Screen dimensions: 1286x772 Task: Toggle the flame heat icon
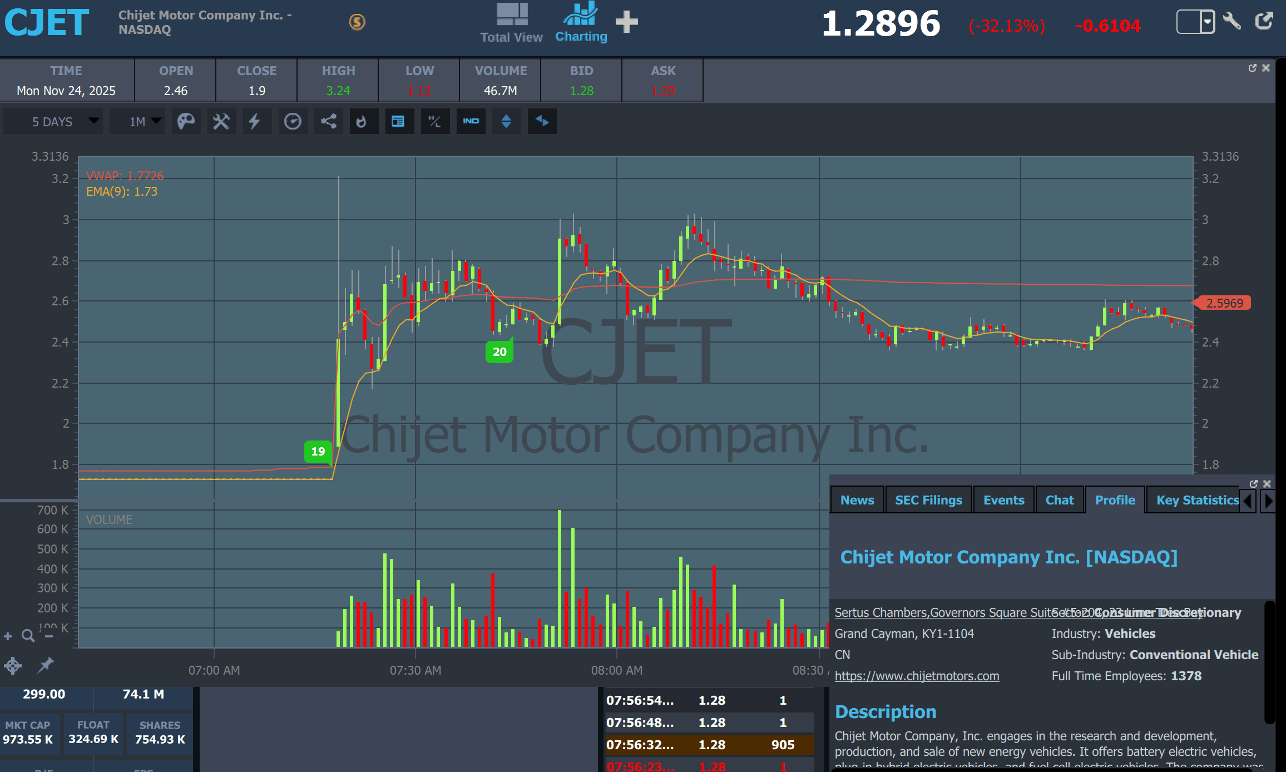[362, 121]
